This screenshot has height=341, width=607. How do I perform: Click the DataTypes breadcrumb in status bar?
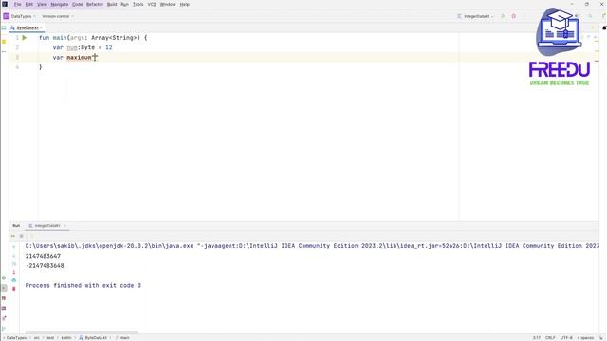point(16,338)
